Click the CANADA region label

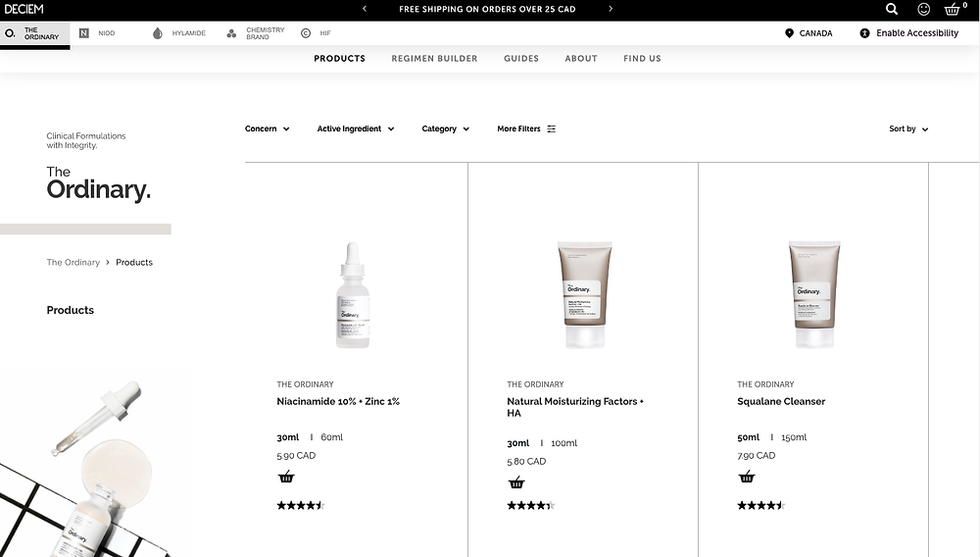815,33
